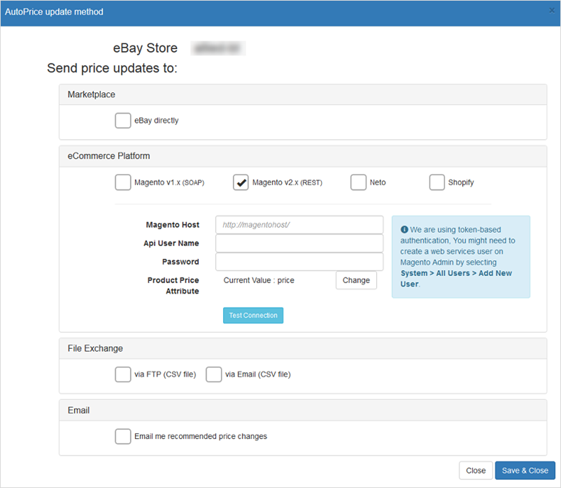The height and width of the screenshot is (488, 561).
Task: Check Email me recommended price changes
Action: 122,436
